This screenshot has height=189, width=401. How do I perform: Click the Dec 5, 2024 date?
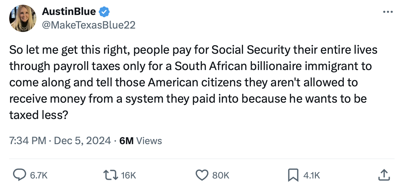pyautogui.click(x=82, y=140)
